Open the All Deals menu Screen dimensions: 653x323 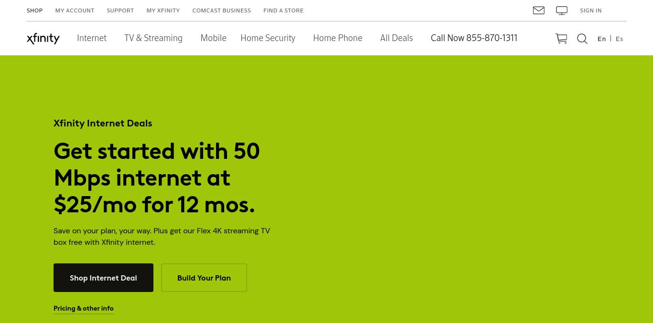[x=396, y=38]
